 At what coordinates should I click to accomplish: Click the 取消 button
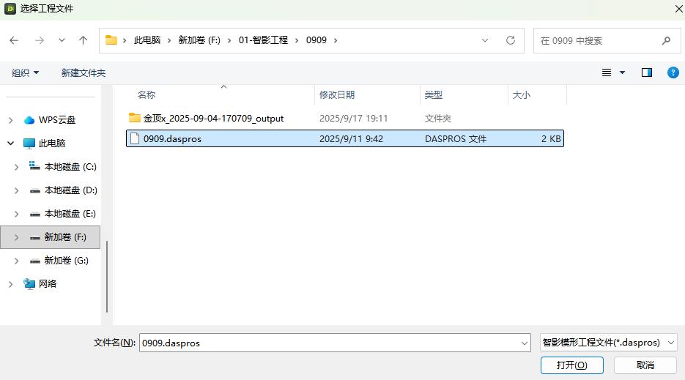645,365
